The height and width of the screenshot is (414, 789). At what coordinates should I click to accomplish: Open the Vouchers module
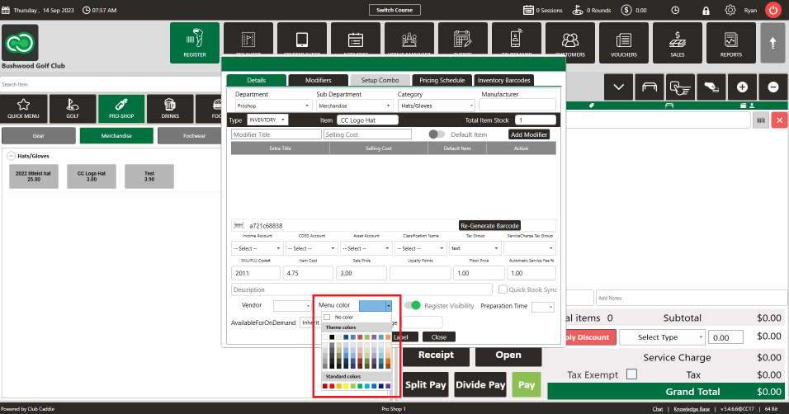tap(623, 43)
